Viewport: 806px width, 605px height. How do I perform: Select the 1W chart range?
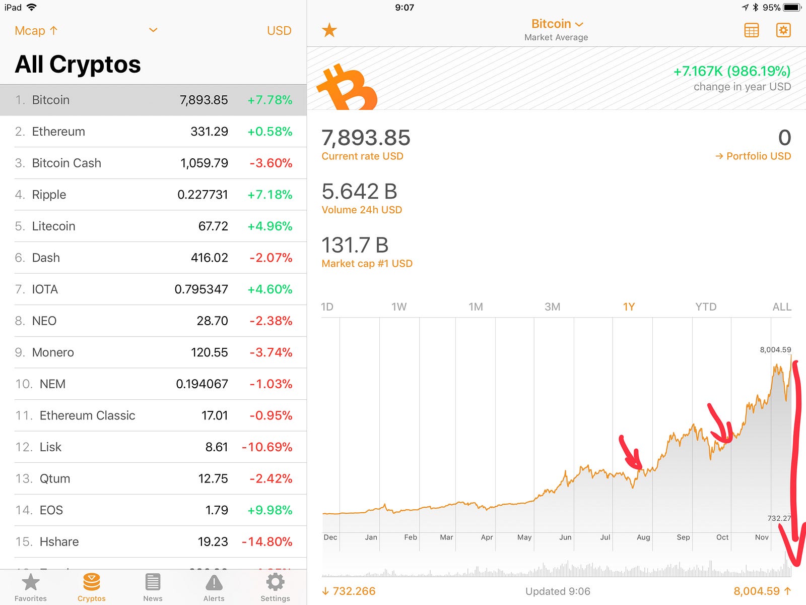click(x=399, y=307)
